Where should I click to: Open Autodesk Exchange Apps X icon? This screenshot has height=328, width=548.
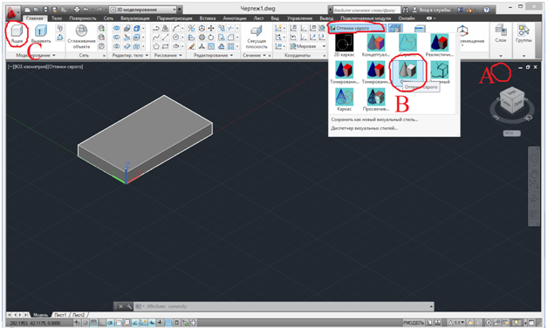point(460,10)
